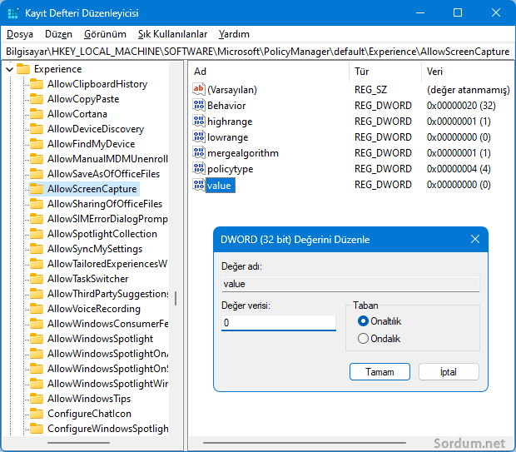Click the registry path address bar
Viewport: 516px width, 452px height.
258,52
